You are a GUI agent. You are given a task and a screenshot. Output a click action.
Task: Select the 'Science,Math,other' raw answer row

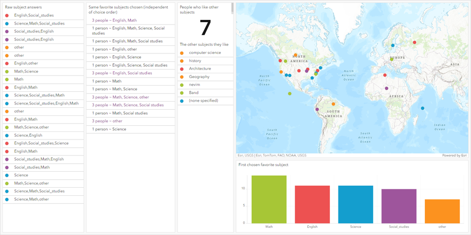[x=43, y=199]
